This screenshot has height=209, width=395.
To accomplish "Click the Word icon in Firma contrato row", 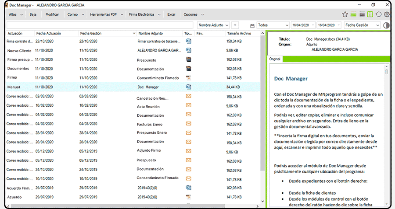I will click(188, 41).
